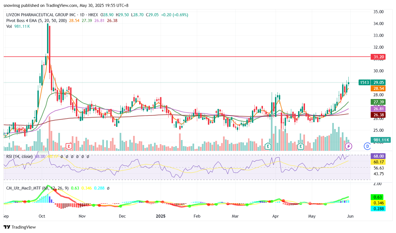
Task: Click the L28.70 low value in legend
Action: (137, 15)
